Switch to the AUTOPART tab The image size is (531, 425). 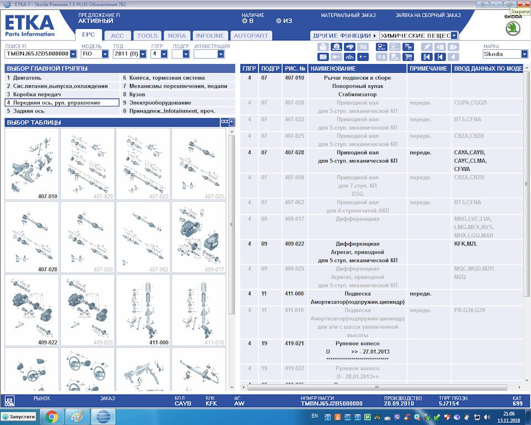(251, 35)
